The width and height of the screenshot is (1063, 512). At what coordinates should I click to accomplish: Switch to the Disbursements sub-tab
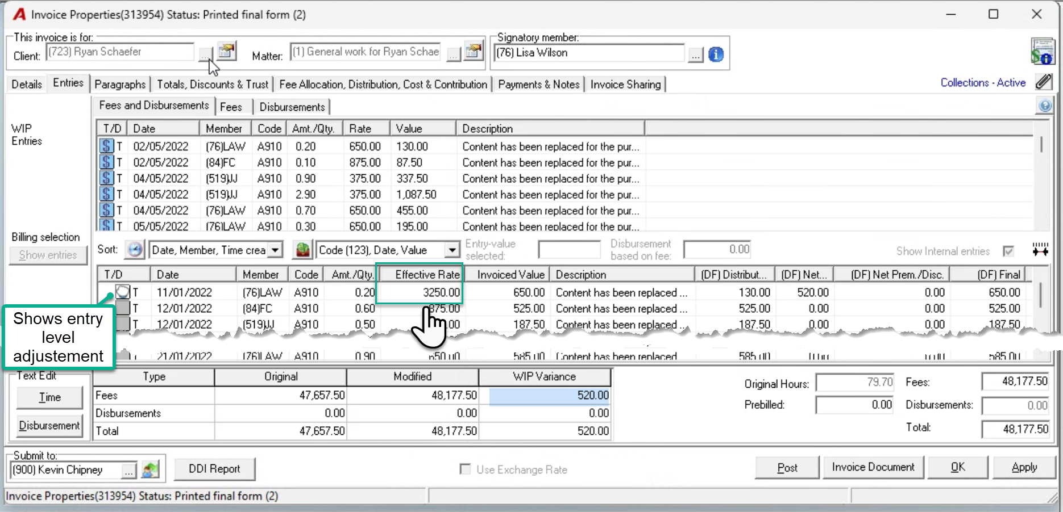292,107
